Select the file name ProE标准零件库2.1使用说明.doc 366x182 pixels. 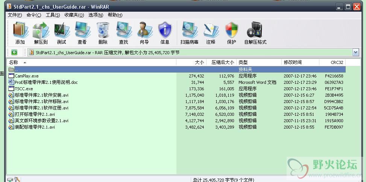[x=46, y=82]
